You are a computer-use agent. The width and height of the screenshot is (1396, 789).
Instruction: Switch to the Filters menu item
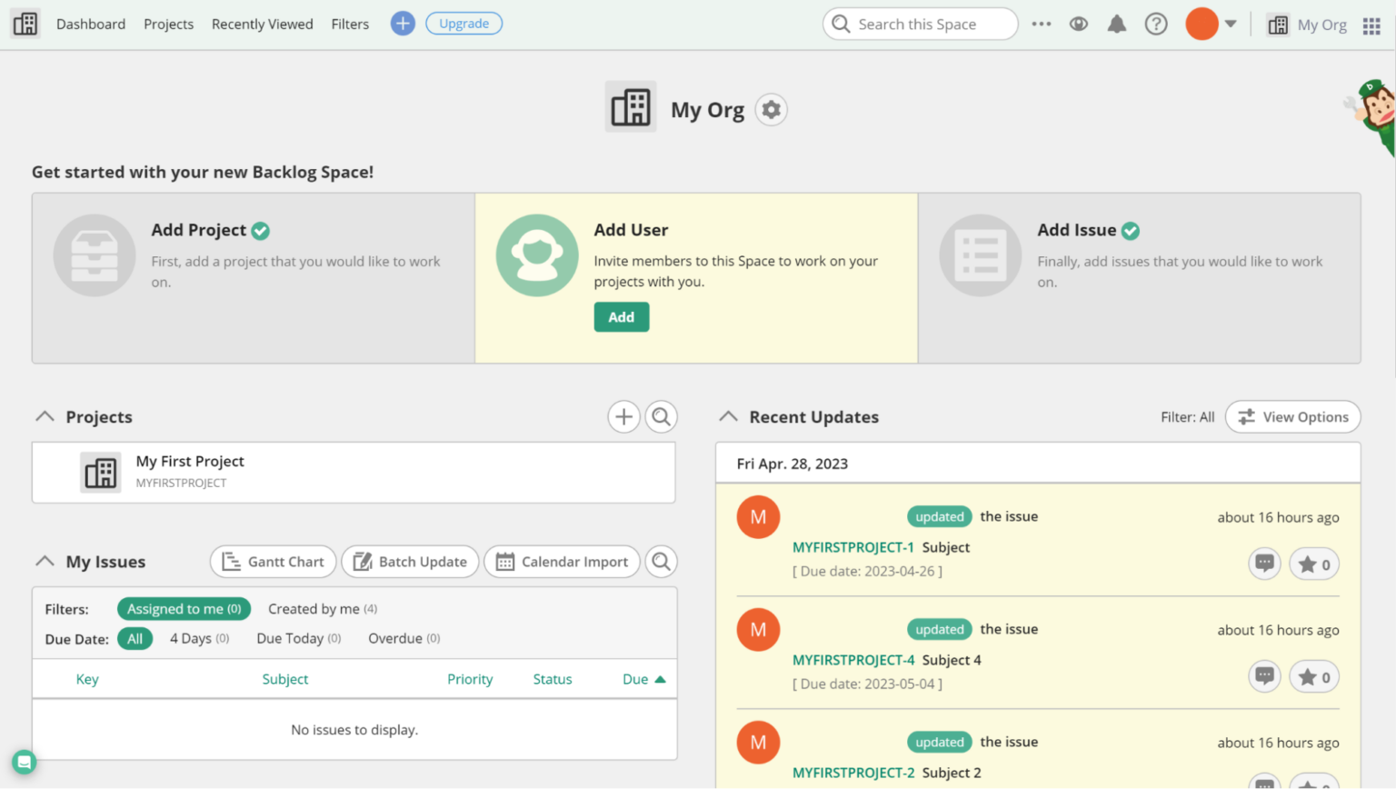pos(350,24)
